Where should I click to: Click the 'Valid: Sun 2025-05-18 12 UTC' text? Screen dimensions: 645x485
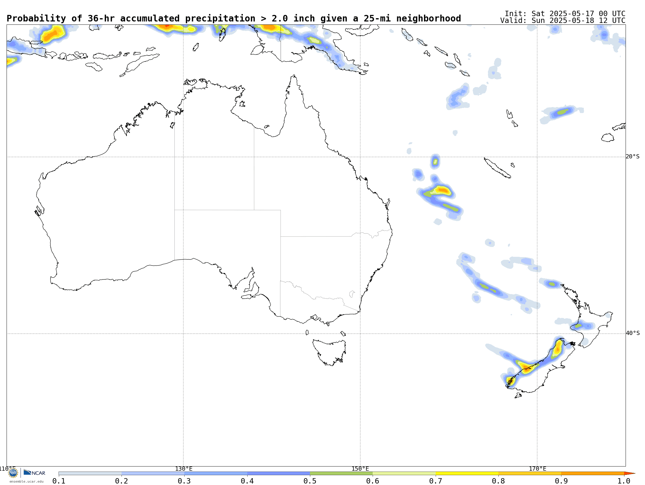click(x=563, y=21)
